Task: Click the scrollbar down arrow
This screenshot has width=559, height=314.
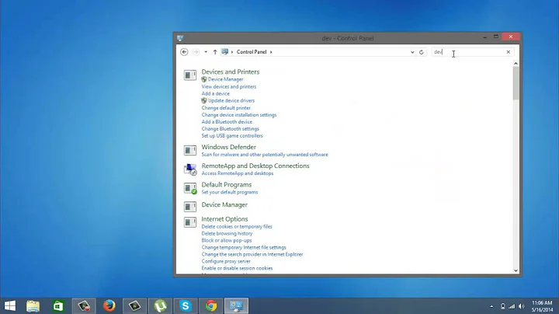Action: point(516,270)
